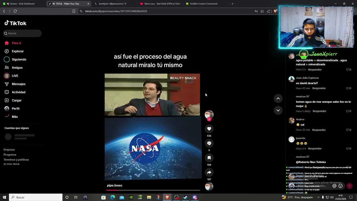Switch to Stream - Kick Dashboard tab

(22, 4)
